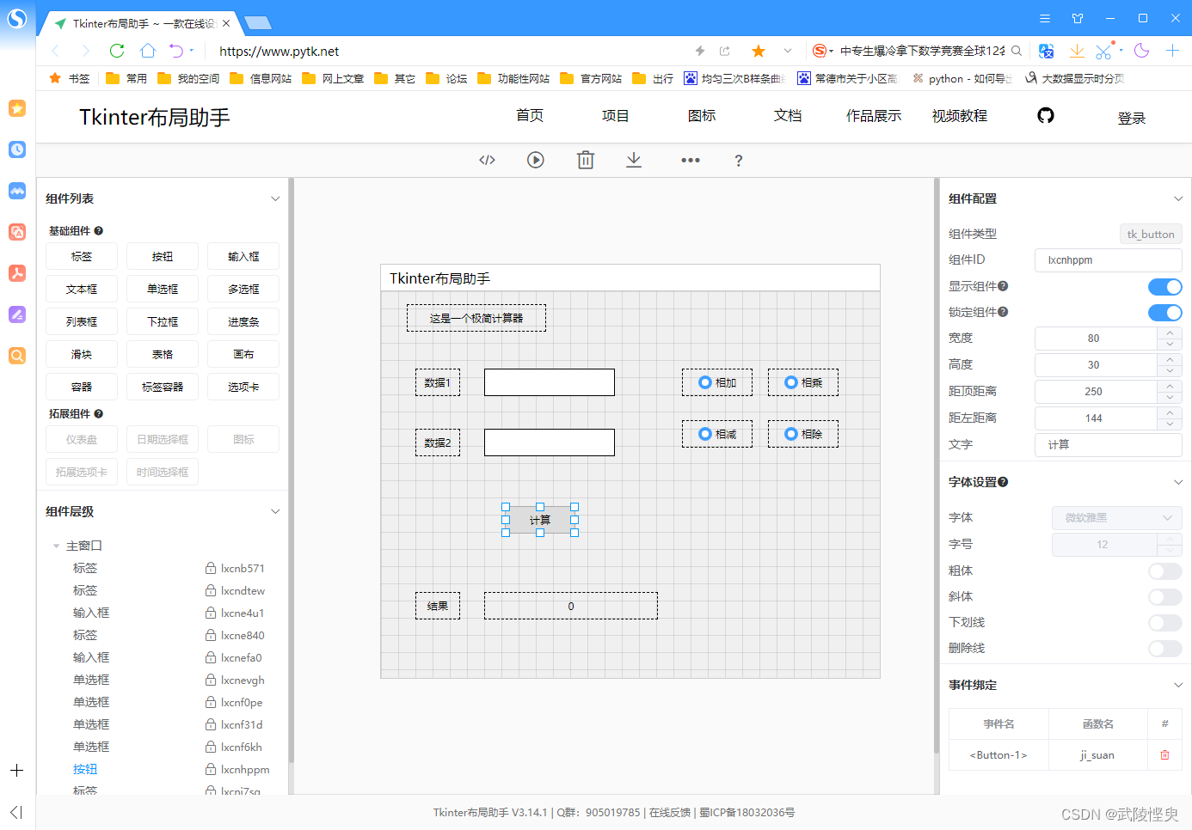
Task: Add a 按钮 component from list
Action: pyautogui.click(x=163, y=257)
